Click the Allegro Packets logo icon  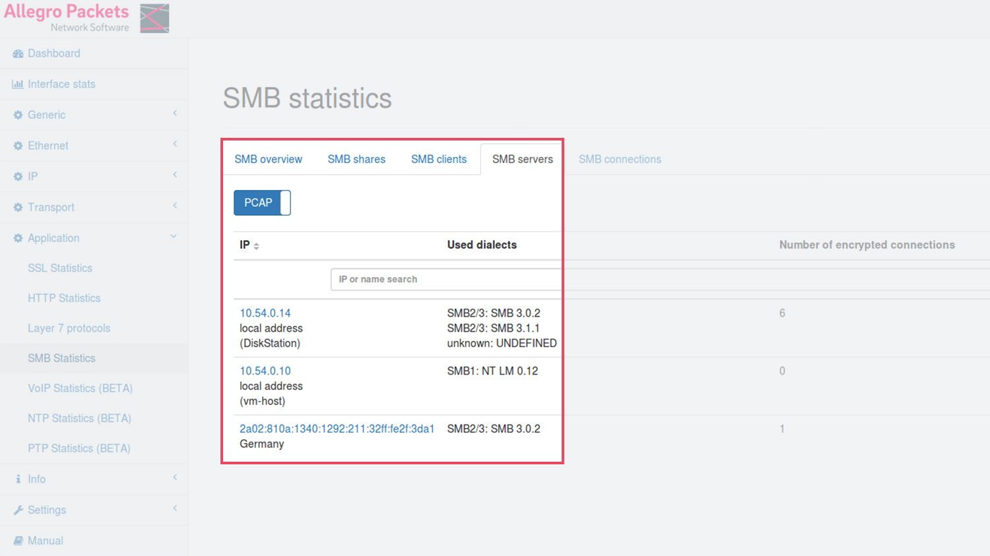(154, 18)
